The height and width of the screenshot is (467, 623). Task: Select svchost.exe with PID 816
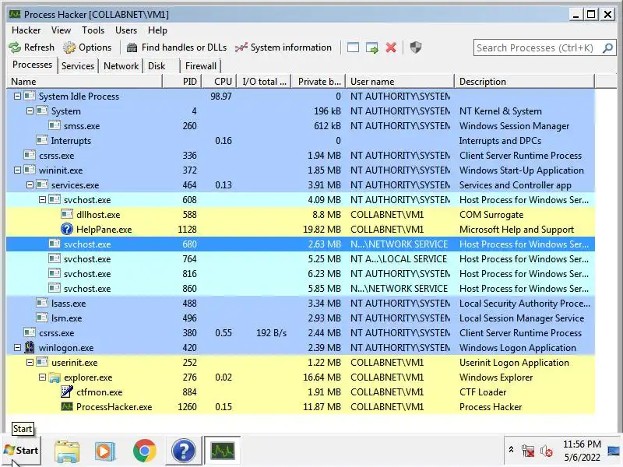click(301, 274)
